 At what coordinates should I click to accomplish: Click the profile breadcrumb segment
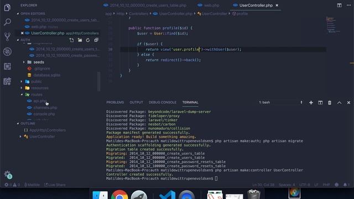(x=240, y=14)
